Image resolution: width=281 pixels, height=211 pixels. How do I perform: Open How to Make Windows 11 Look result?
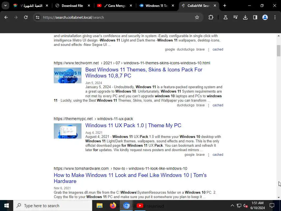pos(130,178)
